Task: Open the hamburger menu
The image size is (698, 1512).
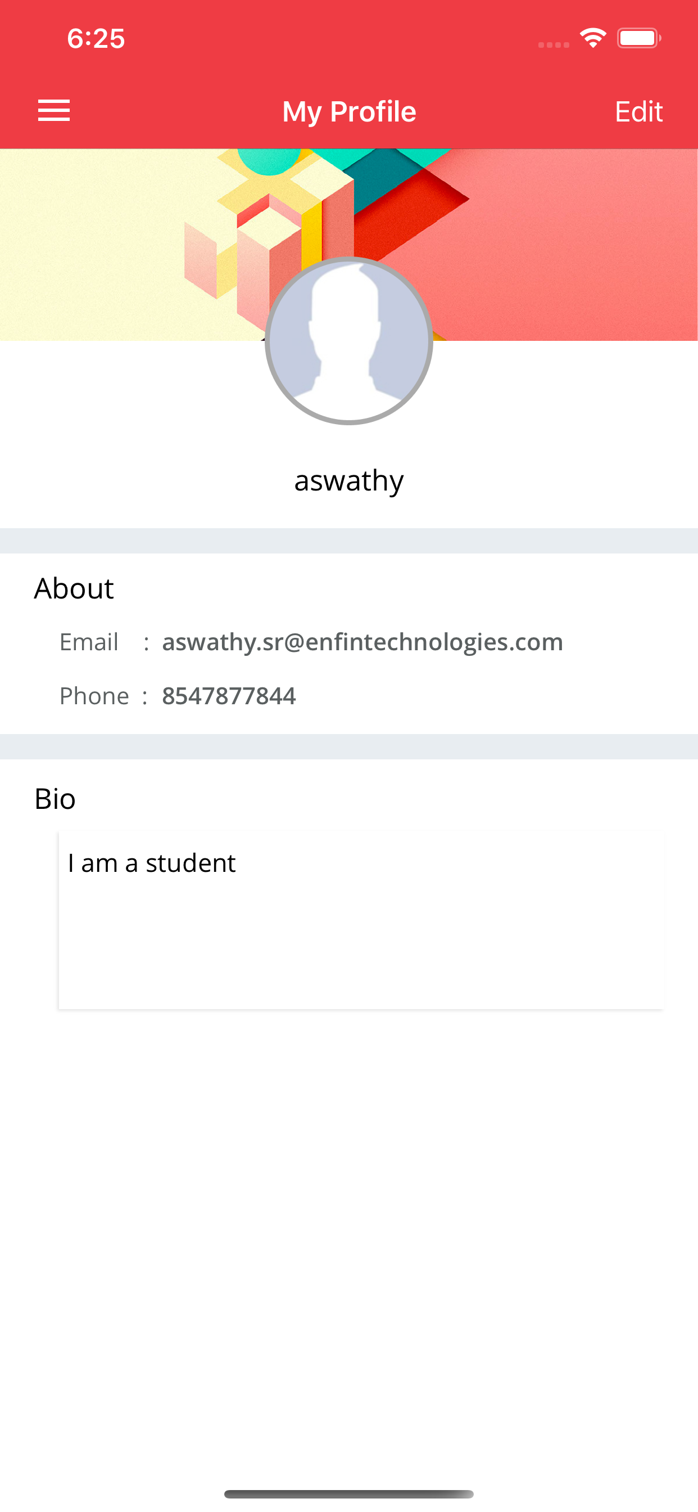Action: click(54, 110)
